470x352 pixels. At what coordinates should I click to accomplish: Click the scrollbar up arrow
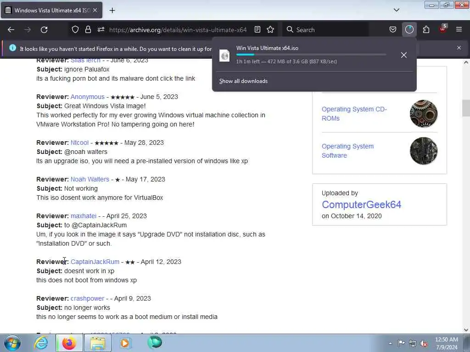point(466,62)
